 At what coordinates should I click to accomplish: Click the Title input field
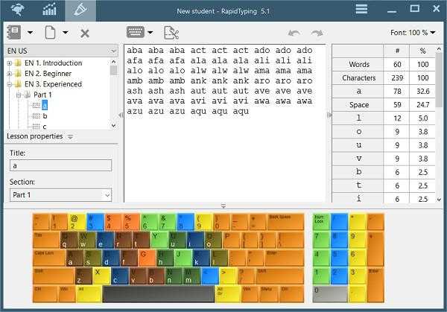coord(60,165)
